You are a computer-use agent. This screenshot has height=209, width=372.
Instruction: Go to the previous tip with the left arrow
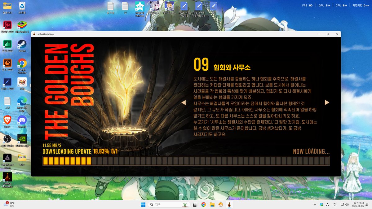[x=184, y=102]
